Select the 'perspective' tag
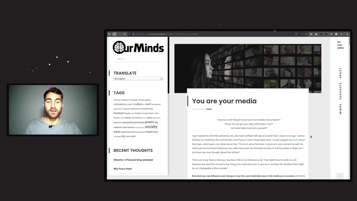 [128, 122]
